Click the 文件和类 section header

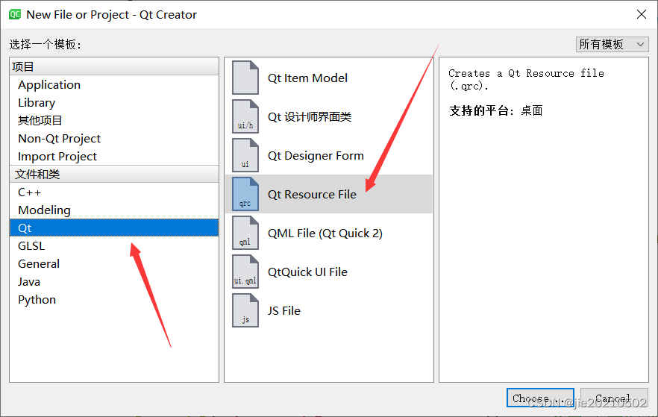coord(113,174)
